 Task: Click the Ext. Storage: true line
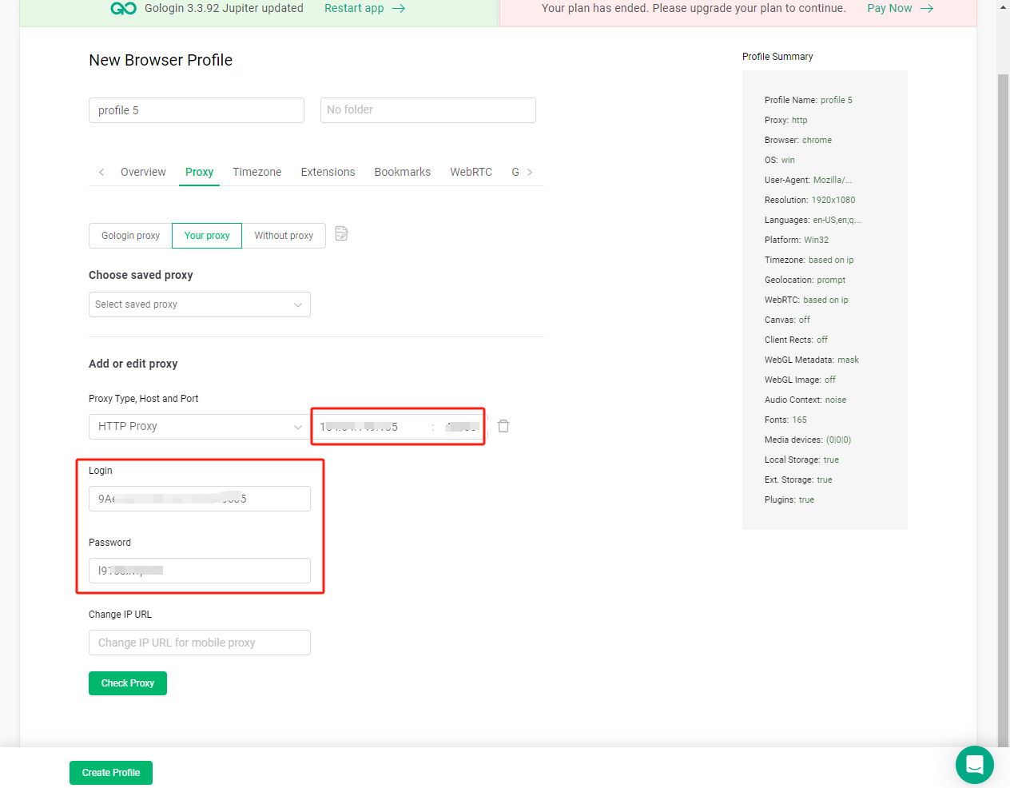pos(799,480)
